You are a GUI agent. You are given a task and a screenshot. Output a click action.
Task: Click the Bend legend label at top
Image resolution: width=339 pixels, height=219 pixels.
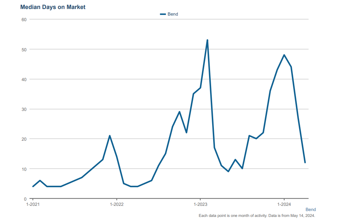173,14
